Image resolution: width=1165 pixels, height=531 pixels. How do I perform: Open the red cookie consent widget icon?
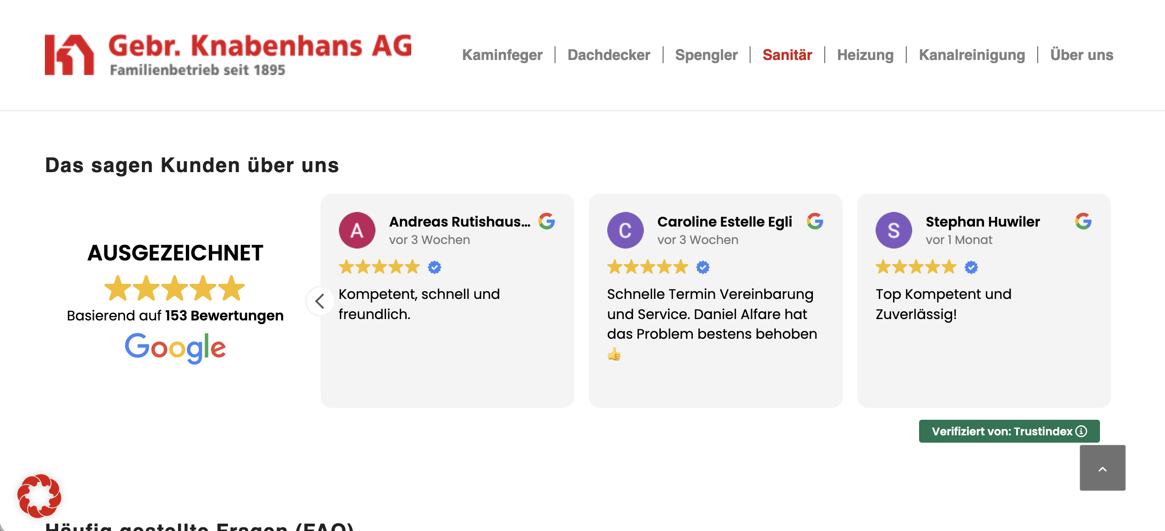pyautogui.click(x=39, y=496)
